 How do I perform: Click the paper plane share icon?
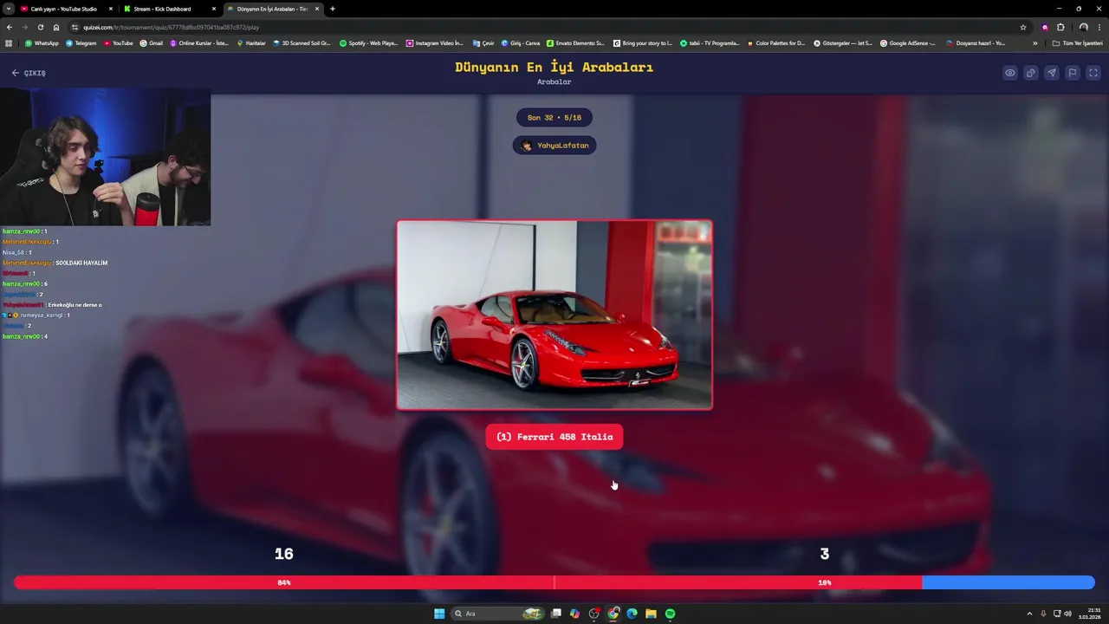click(x=1052, y=73)
